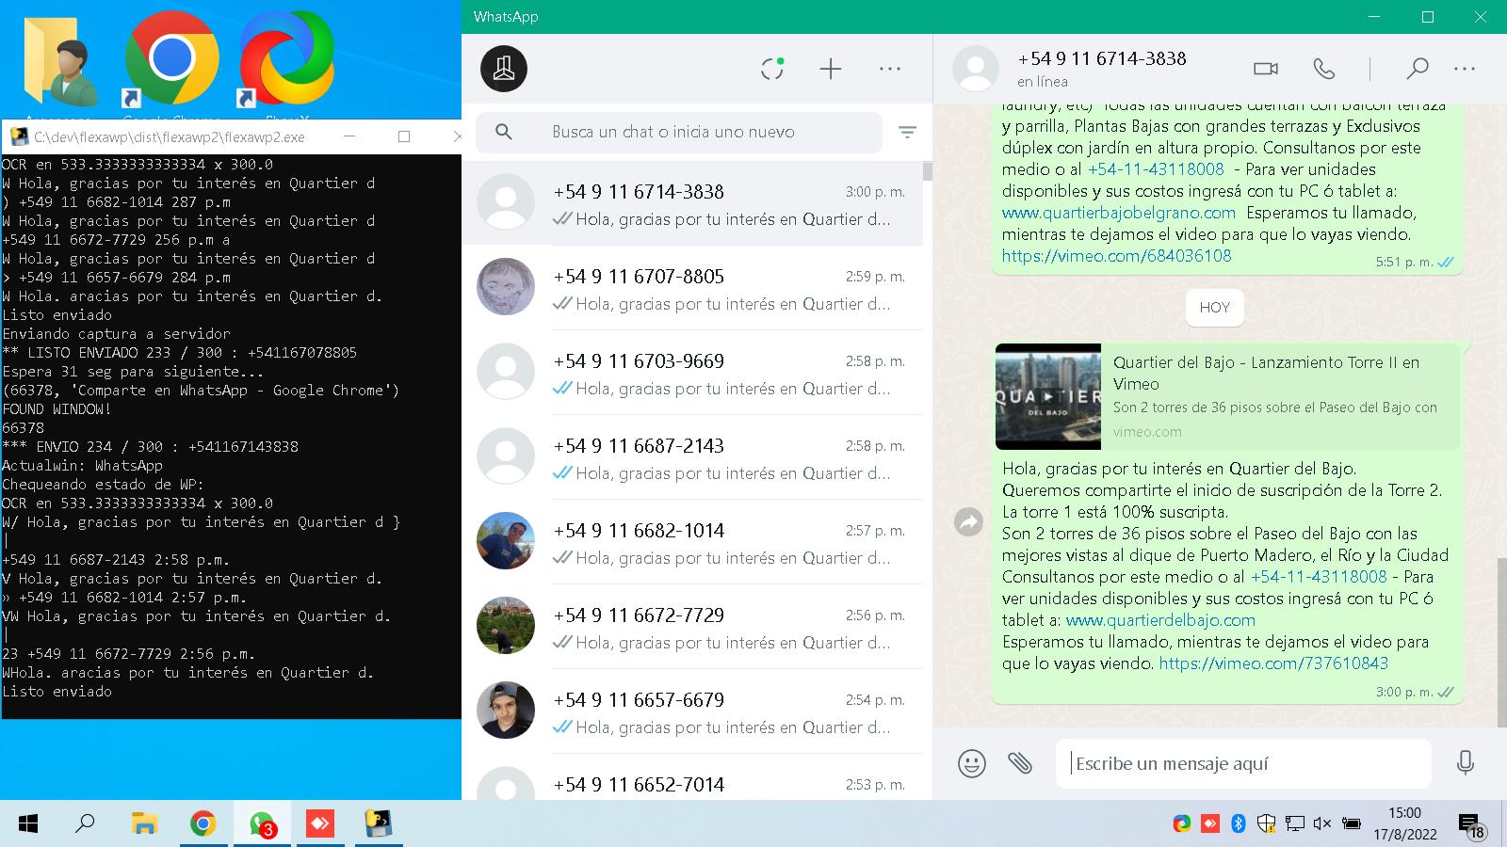Click the search magnifier in chat search box
The image size is (1507, 847).
[x=504, y=133]
